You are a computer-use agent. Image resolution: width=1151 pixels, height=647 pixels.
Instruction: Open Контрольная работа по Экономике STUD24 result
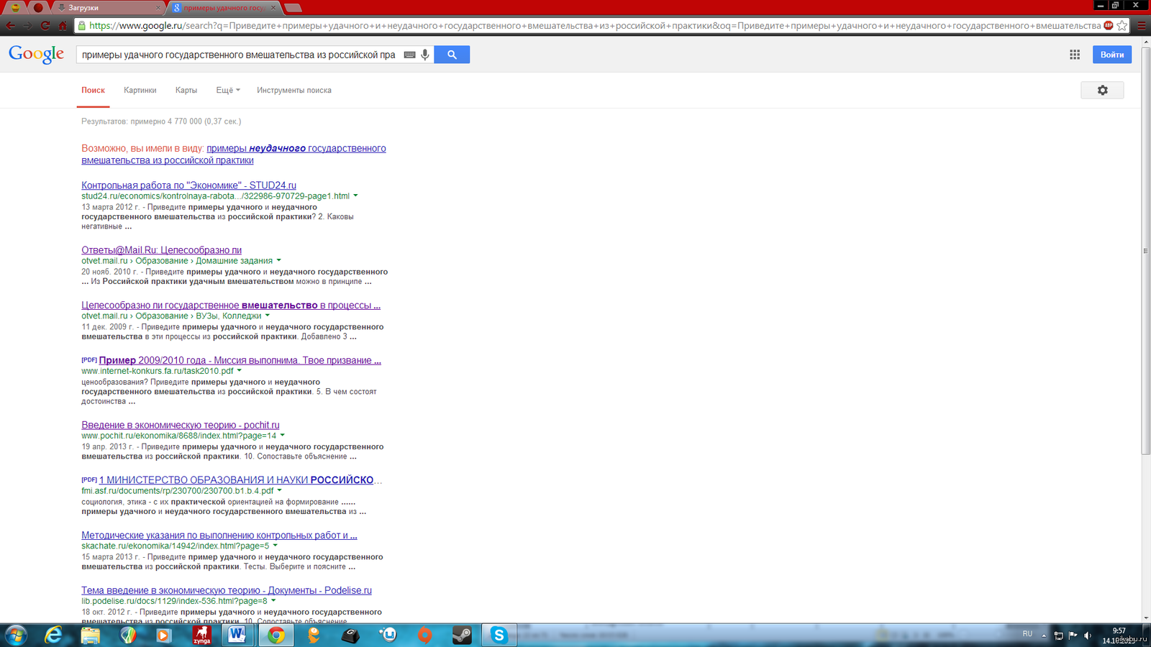click(x=188, y=185)
